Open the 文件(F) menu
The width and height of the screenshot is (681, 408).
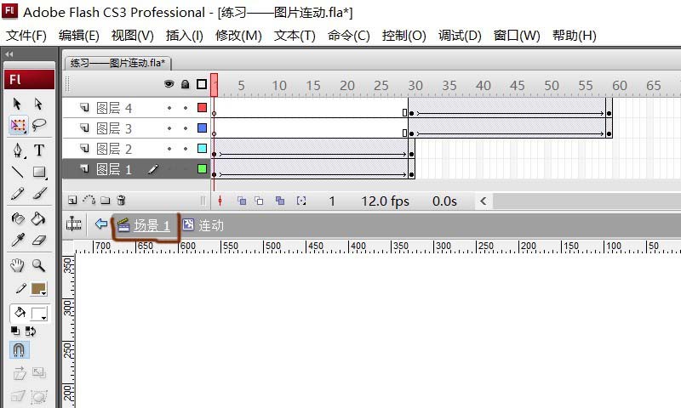pyautogui.click(x=26, y=35)
